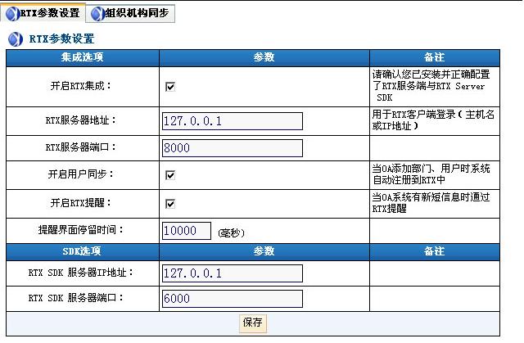
Task: Click the 开启RTX集成 row label
Action: coord(81,86)
